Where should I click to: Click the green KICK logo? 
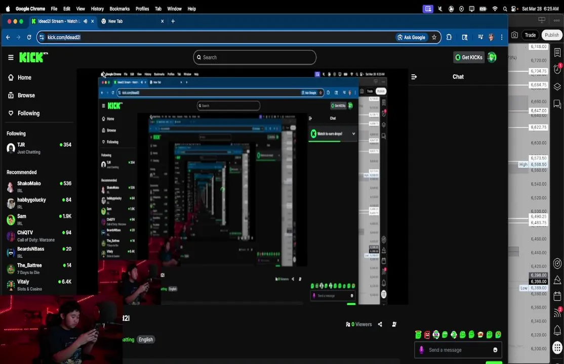33,57
